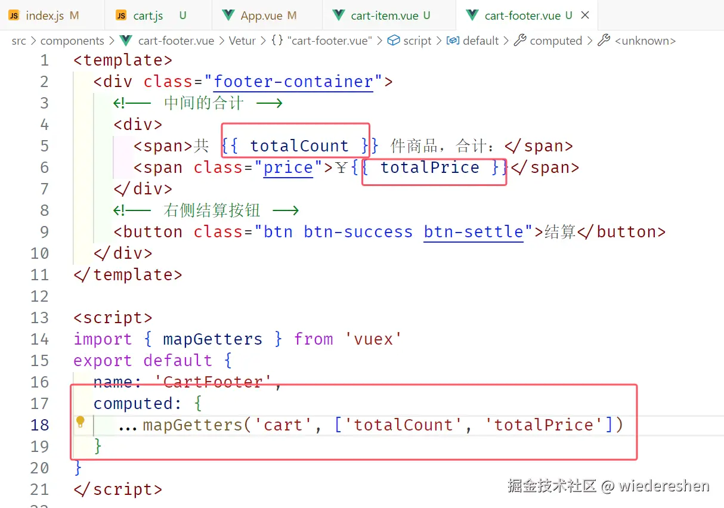Click the wrench icon before '<unknown>' breadcrumb

(604, 41)
